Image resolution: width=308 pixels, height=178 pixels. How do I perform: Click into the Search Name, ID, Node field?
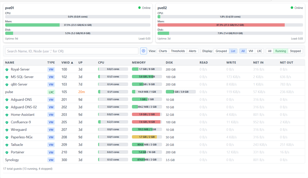[72, 51]
